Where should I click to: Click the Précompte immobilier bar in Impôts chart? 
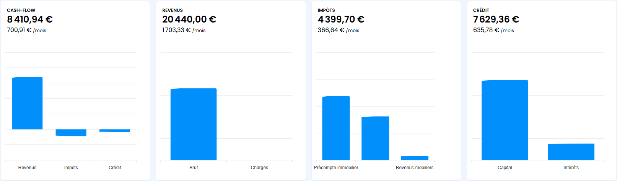click(336, 128)
